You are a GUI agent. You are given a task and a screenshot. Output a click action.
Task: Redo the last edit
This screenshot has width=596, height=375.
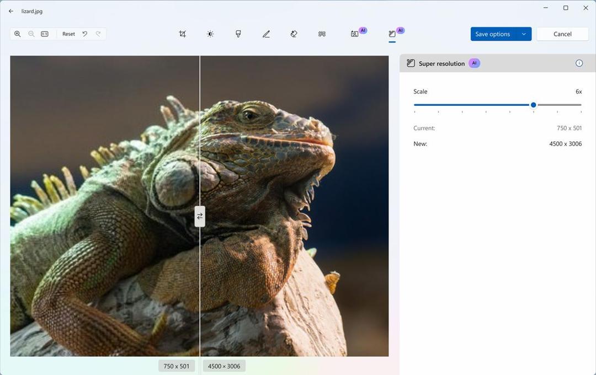click(x=98, y=34)
